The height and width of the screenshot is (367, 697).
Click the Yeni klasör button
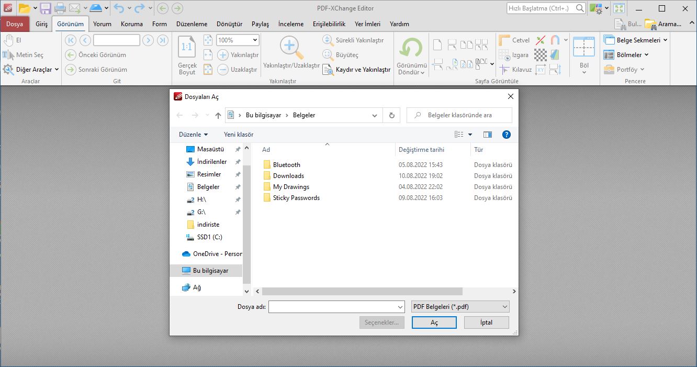click(x=239, y=135)
